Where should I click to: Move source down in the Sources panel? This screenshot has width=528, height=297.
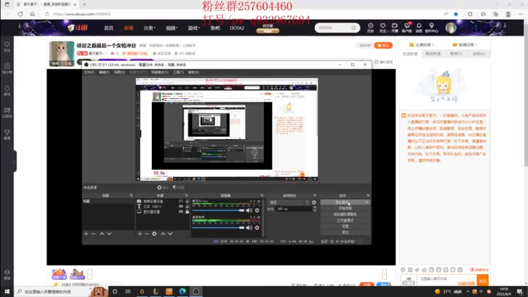click(x=170, y=234)
